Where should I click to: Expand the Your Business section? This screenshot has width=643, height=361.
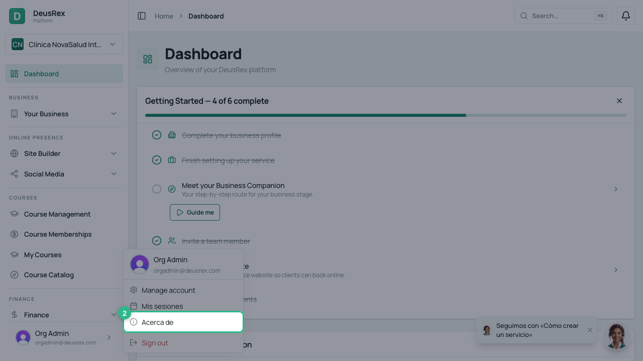[x=114, y=114]
